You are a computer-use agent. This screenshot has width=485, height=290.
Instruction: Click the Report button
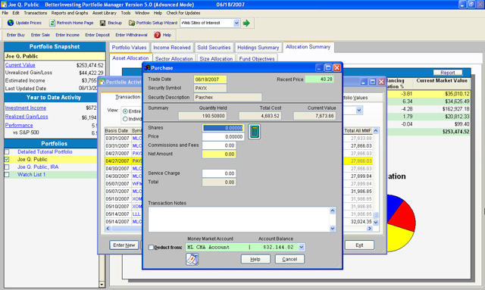point(448,73)
